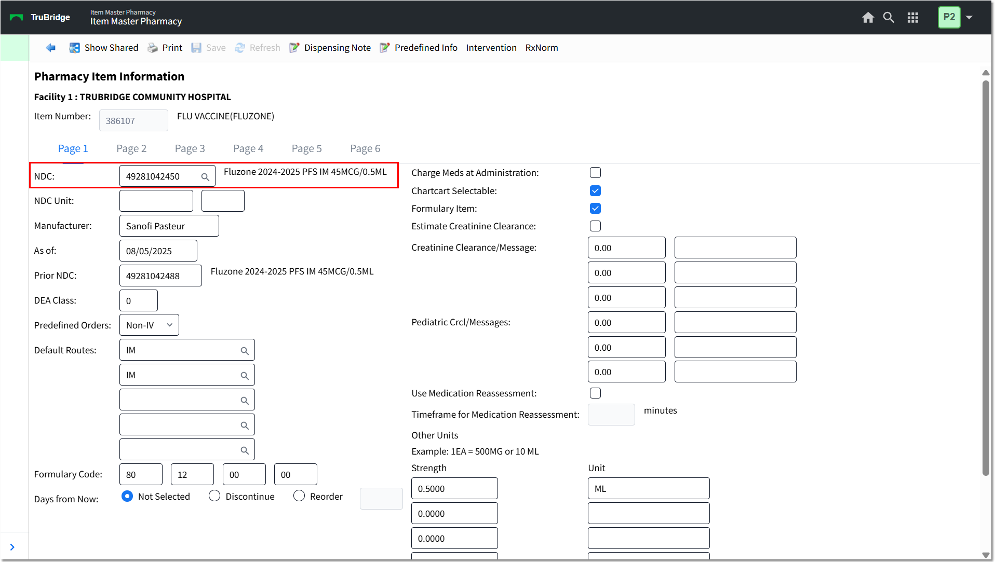Click the vertical scrollbar thumb

[985, 278]
